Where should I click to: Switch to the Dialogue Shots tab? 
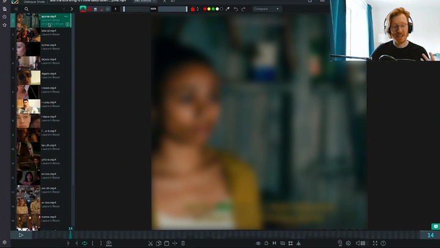pos(34,2)
